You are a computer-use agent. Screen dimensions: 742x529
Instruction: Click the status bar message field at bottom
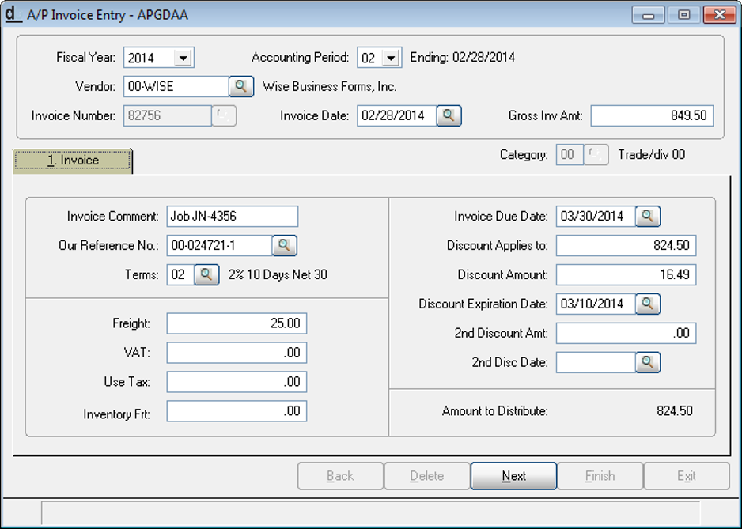point(370,512)
